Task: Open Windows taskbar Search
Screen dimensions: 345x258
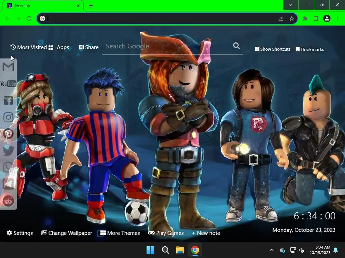Action: point(165,250)
